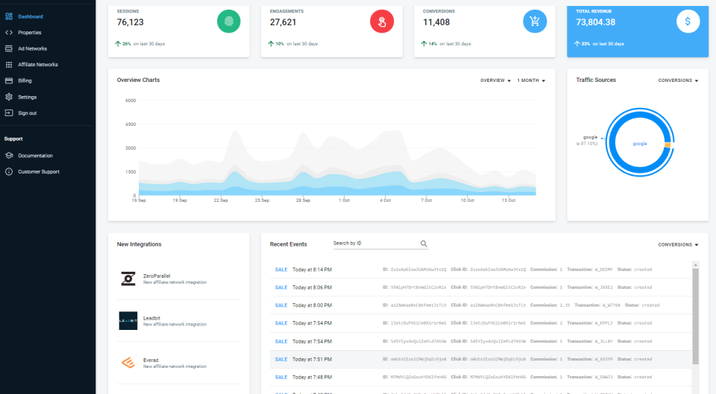The image size is (716, 394).
Task: Click Recent Events scrollbar up arrow
Action: (695, 265)
